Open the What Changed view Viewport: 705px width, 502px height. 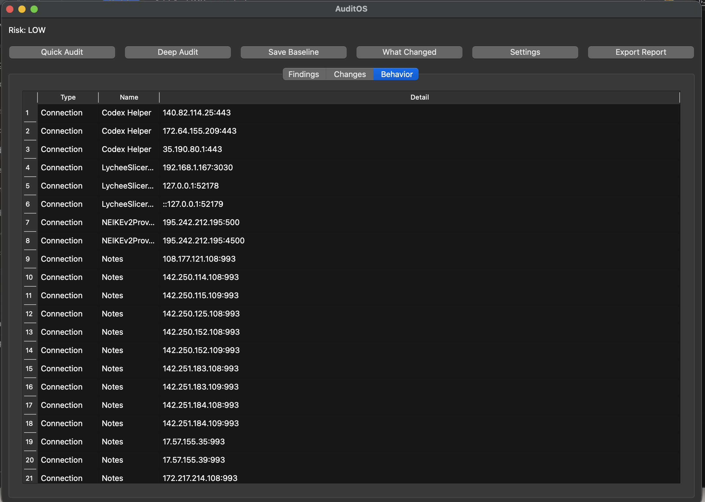tap(409, 52)
